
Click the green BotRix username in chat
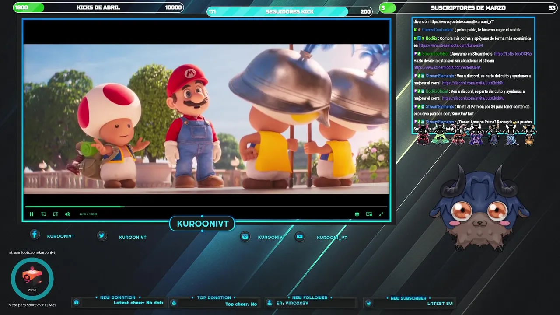431,38
